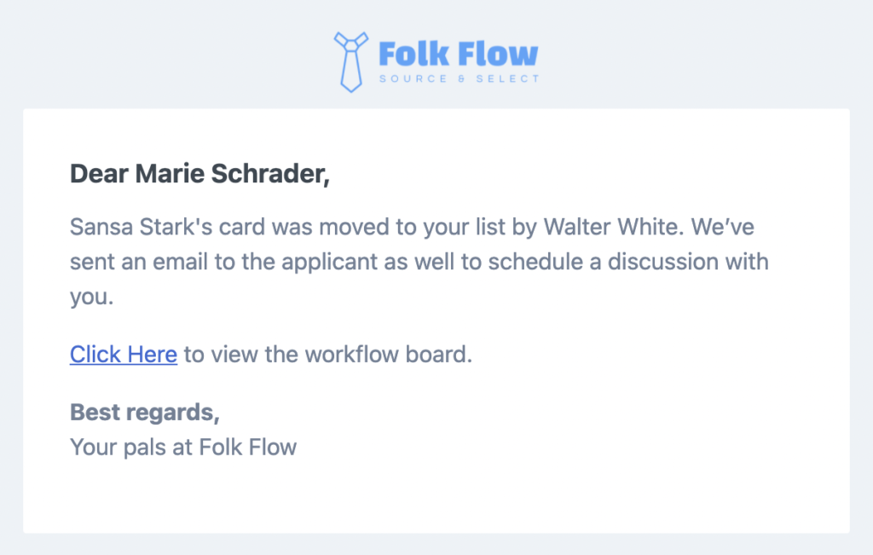Viewport: 873px width, 555px height.
Task: Click the Best regards sign-off text
Action: click(145, 413)
